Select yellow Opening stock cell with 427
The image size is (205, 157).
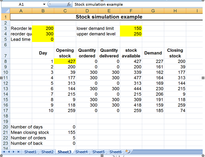[65, 61]
